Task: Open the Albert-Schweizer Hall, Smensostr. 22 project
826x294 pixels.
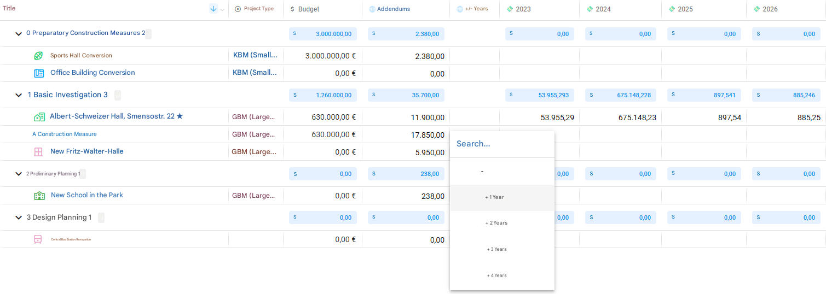Action: pyautogui.click(x=112, y=116)
